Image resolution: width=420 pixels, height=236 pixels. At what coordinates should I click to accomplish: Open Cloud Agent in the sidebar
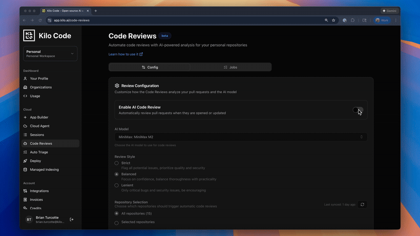coord(40,126)
